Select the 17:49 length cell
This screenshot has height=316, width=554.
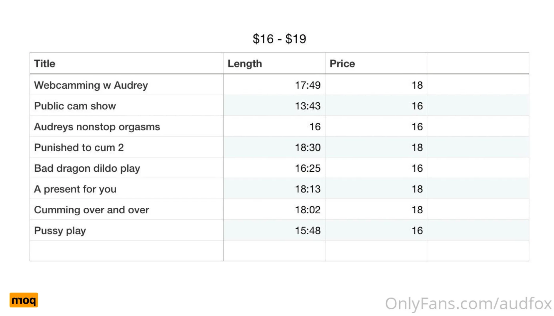click(x=274, y=85)
